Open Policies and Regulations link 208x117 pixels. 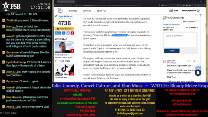tap(171, 25)
